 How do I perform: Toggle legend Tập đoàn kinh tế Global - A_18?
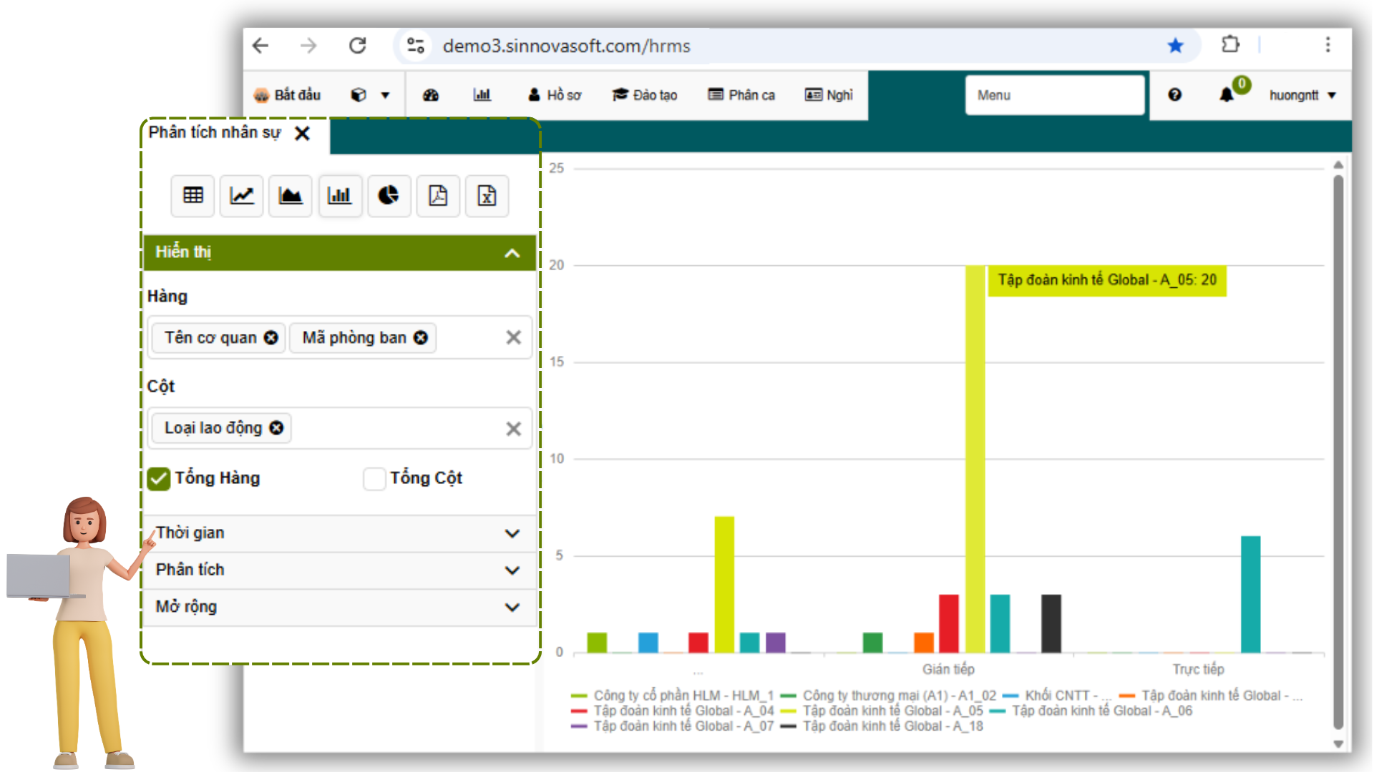point(882,726)
